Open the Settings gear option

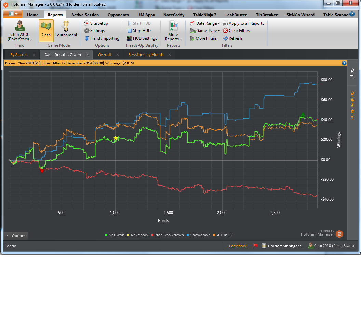[94, 31]
